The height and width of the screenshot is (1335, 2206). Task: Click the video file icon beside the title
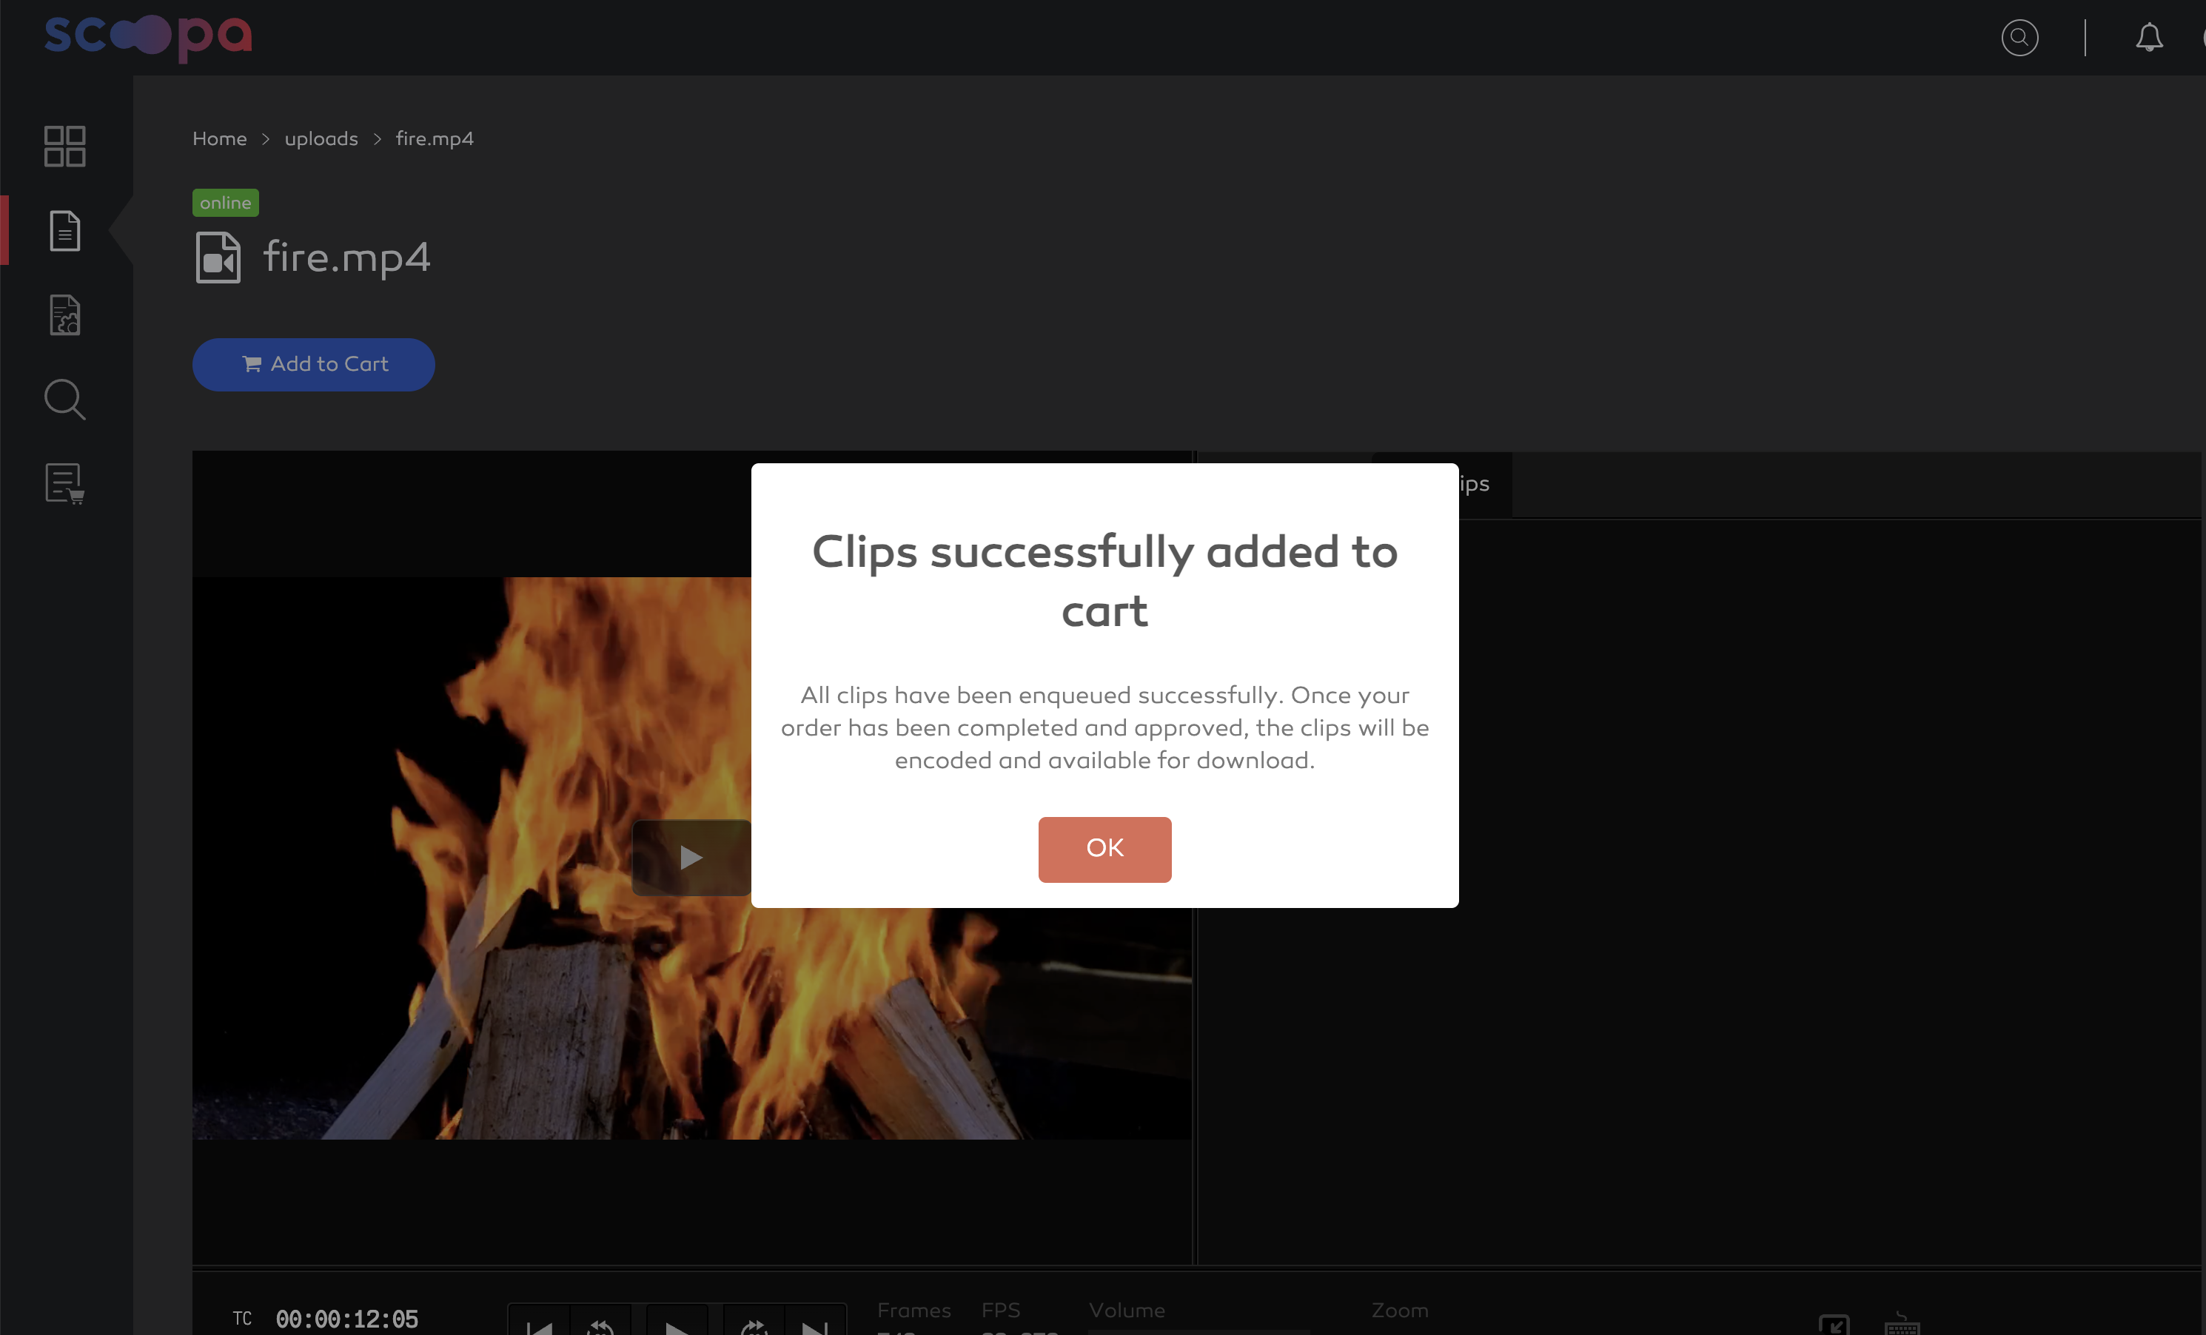click(218, 258)
